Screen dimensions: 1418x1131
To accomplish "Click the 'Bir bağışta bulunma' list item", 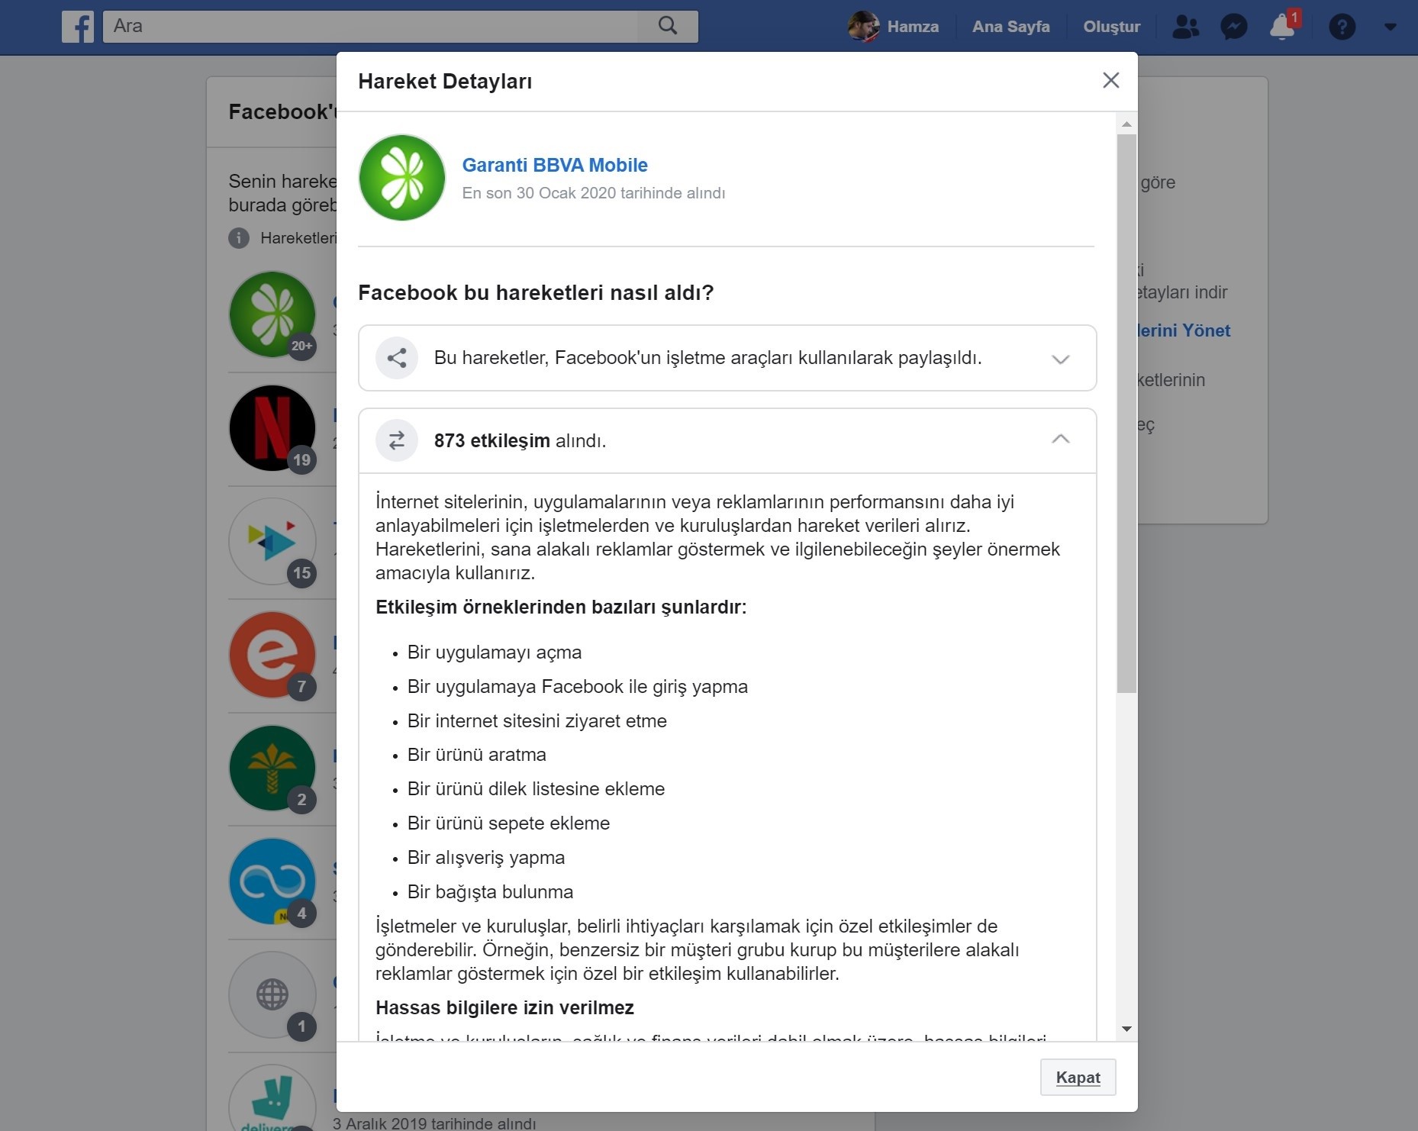I will pos(490,892).
